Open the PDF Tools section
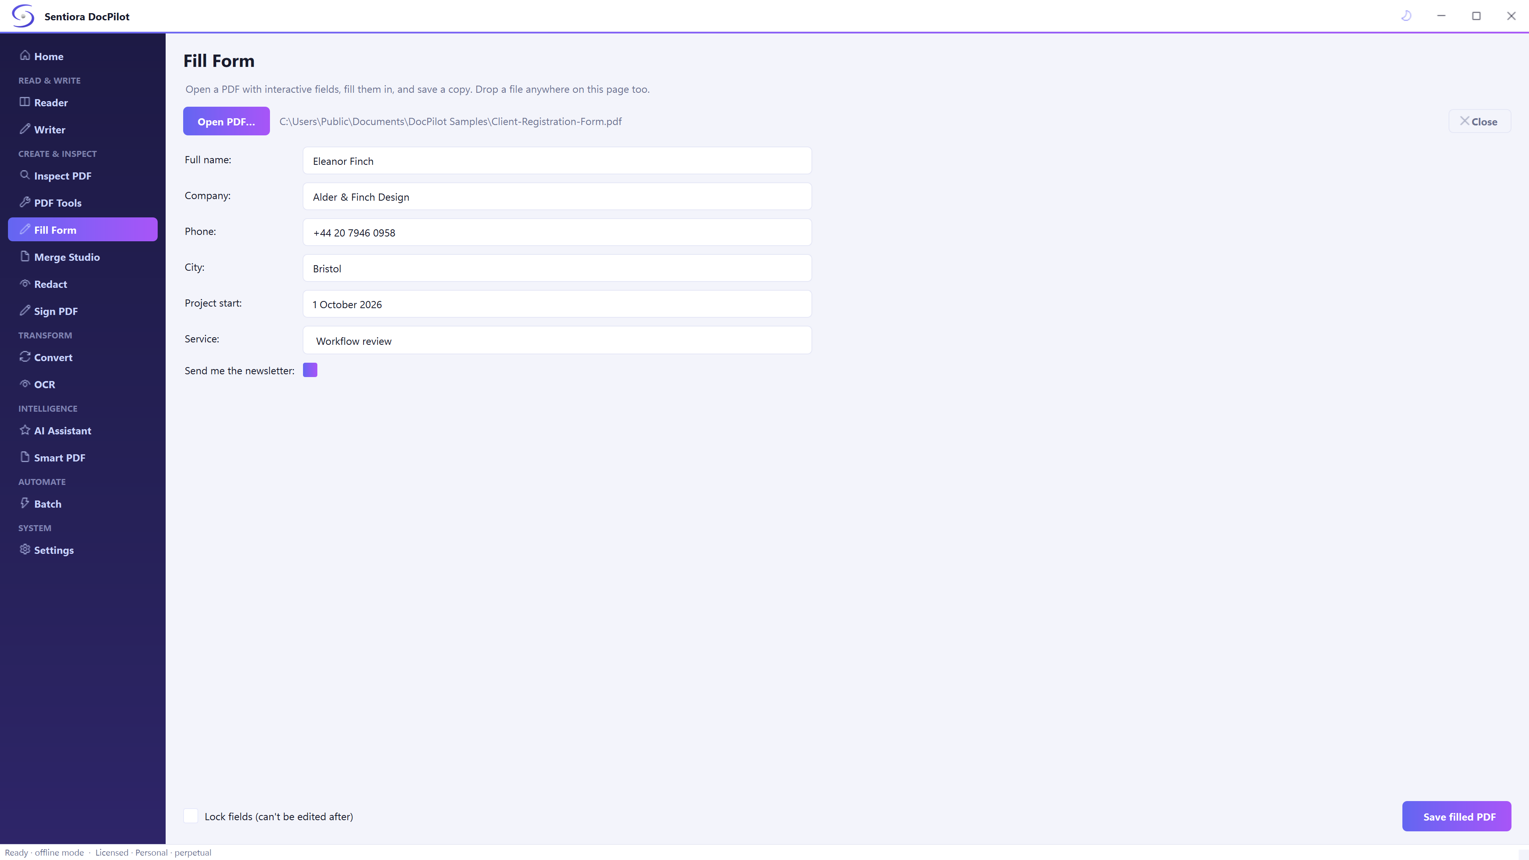This screenshot has height=860, width=1529. coord(82,203)
